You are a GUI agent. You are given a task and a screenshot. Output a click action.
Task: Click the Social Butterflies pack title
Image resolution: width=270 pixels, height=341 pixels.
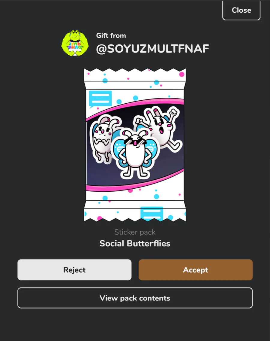(x=135, y=243)
